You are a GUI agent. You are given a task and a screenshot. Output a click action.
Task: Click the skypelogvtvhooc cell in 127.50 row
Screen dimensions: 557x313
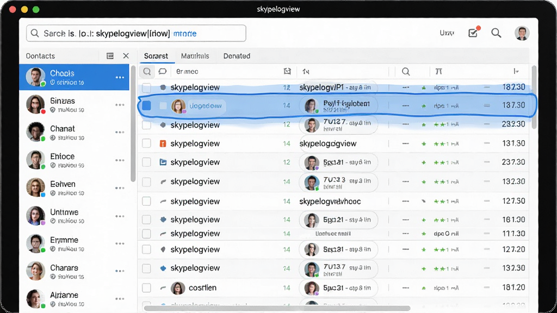(330, 202)
